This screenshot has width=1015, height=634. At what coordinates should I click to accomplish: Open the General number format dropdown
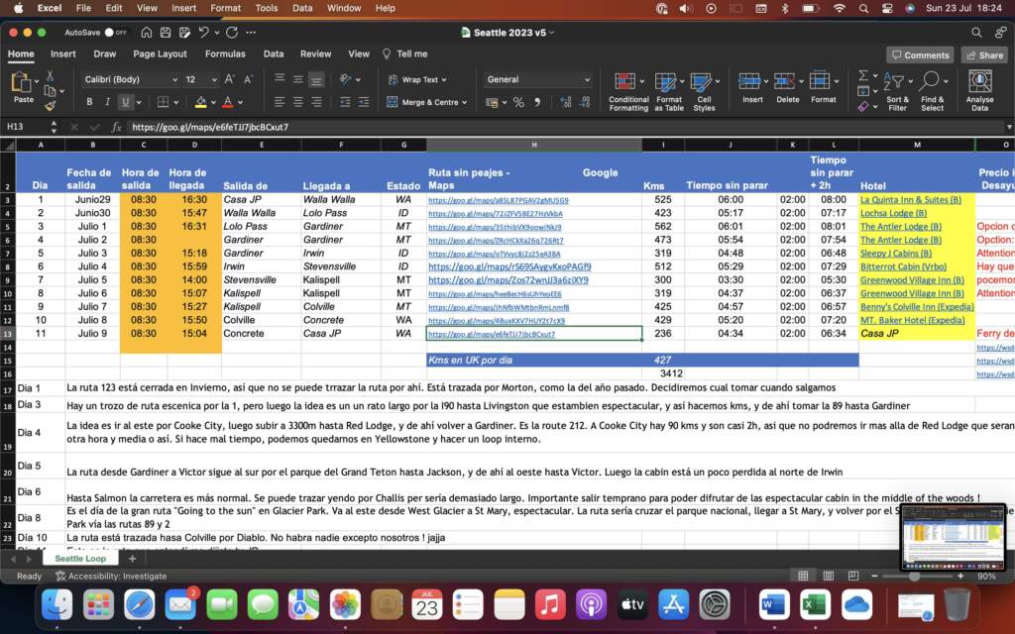pyautogui.click(x=587, y=79)
